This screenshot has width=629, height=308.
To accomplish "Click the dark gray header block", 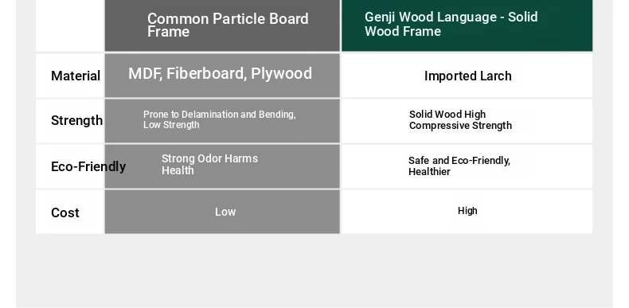I will tap(222, 25).
